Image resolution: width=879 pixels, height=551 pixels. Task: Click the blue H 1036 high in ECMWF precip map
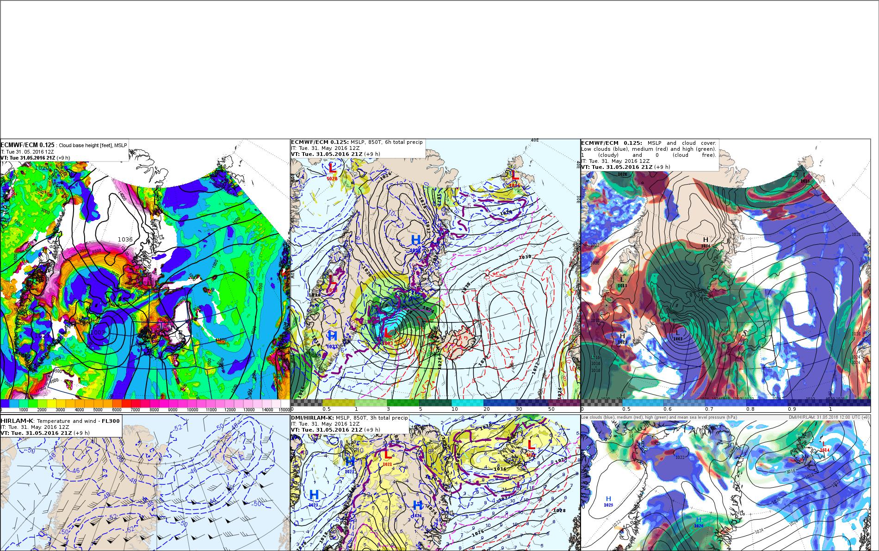click(x=415, y=242)
